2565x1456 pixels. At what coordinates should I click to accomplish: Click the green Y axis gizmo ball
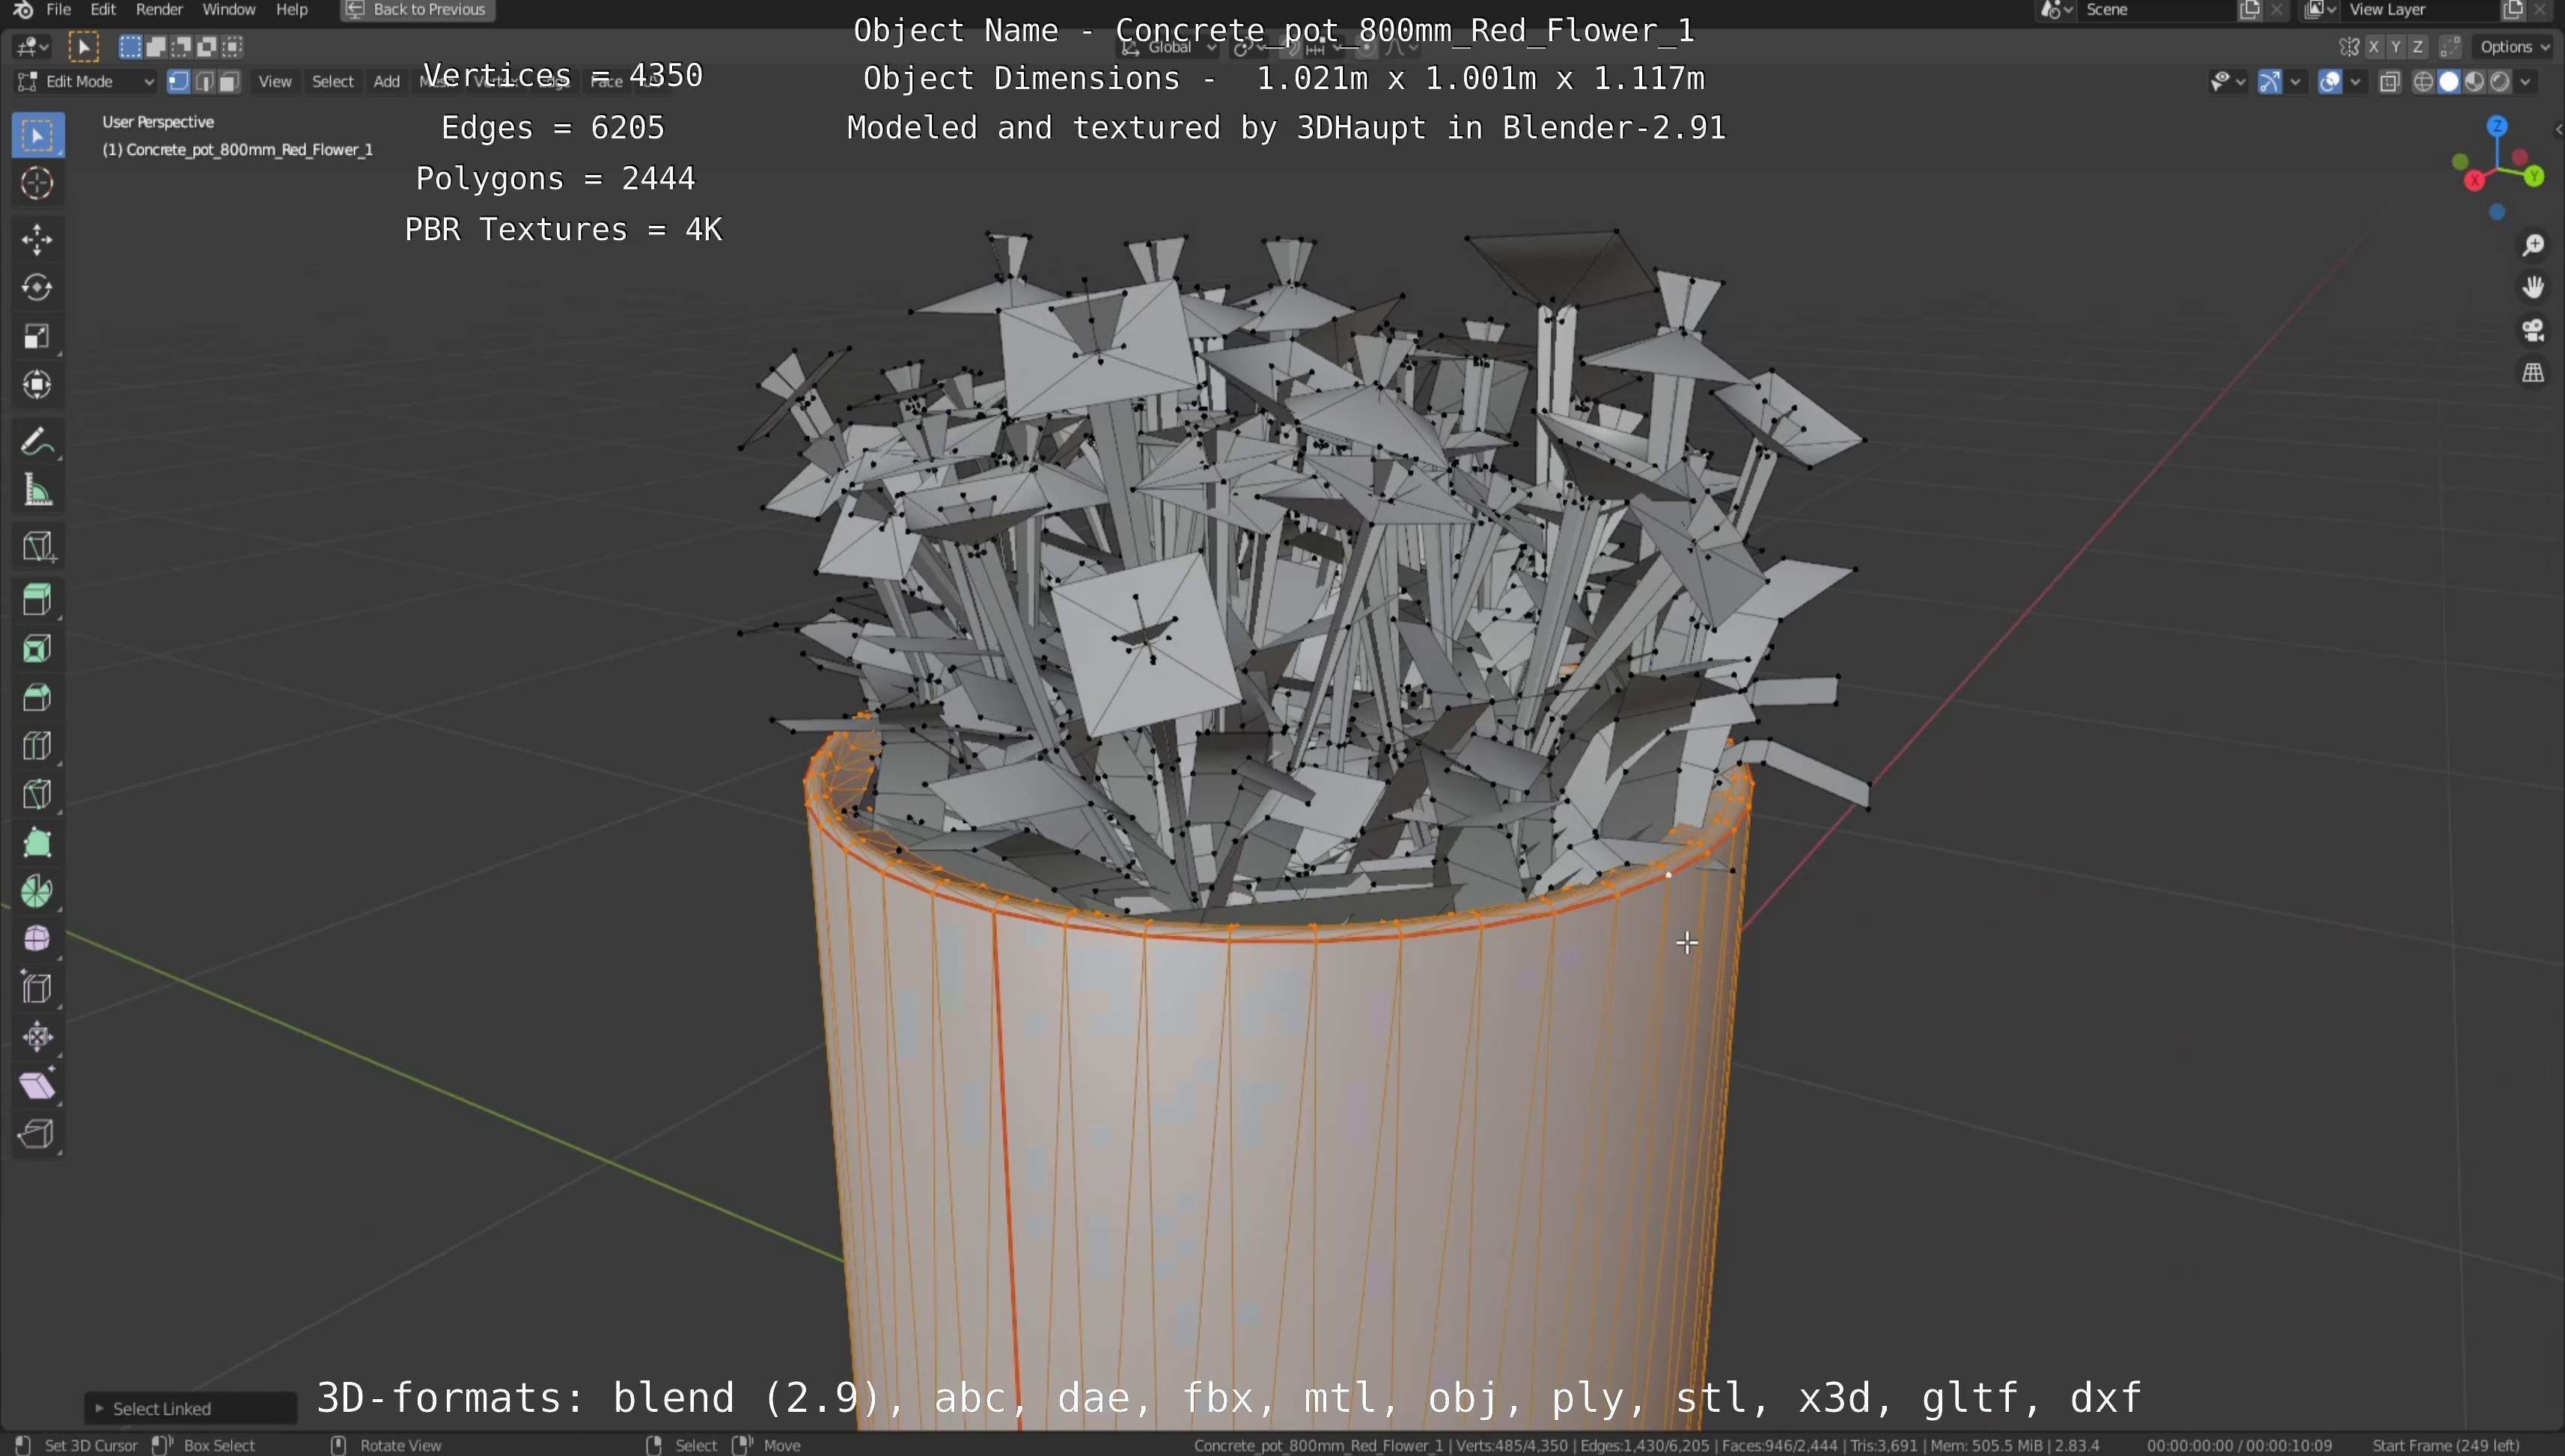click(2534, 177)
